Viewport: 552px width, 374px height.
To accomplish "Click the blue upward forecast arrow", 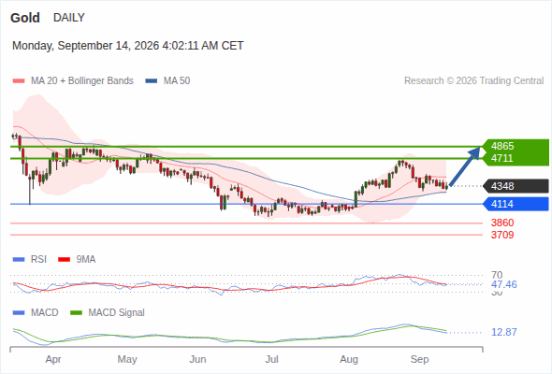I will [465, 166].
